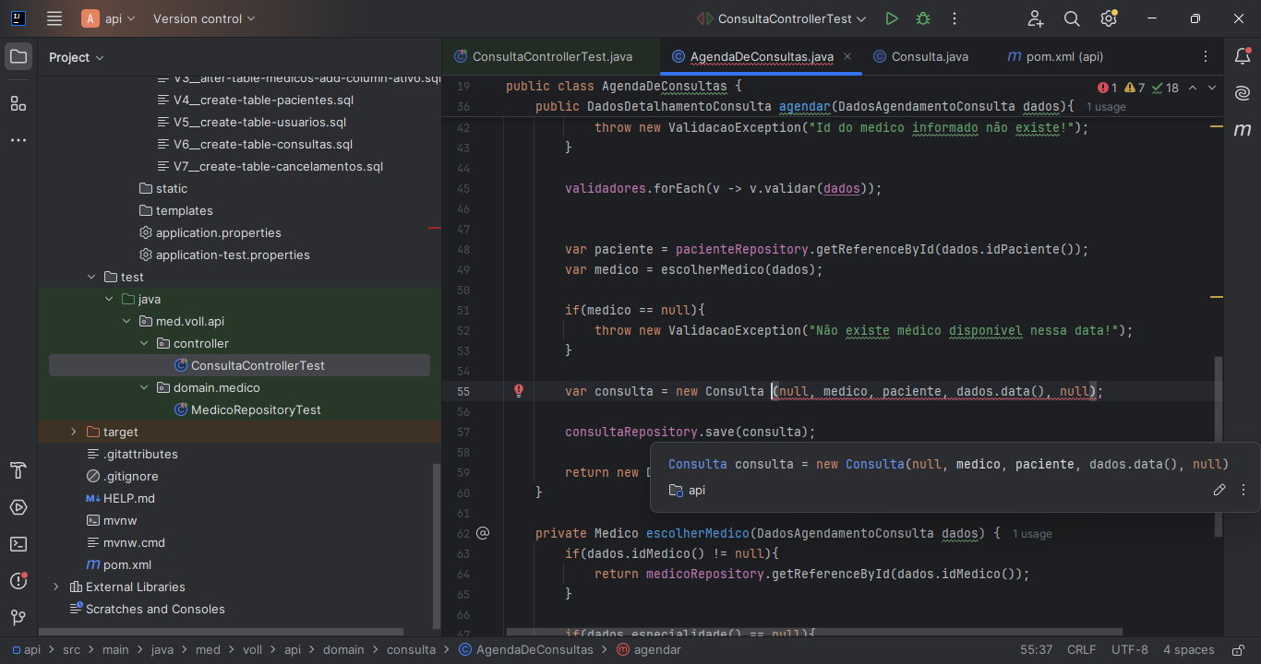Open IDE settings gear
This screenshot has width=1261, height=664.
pos(1109,18)
